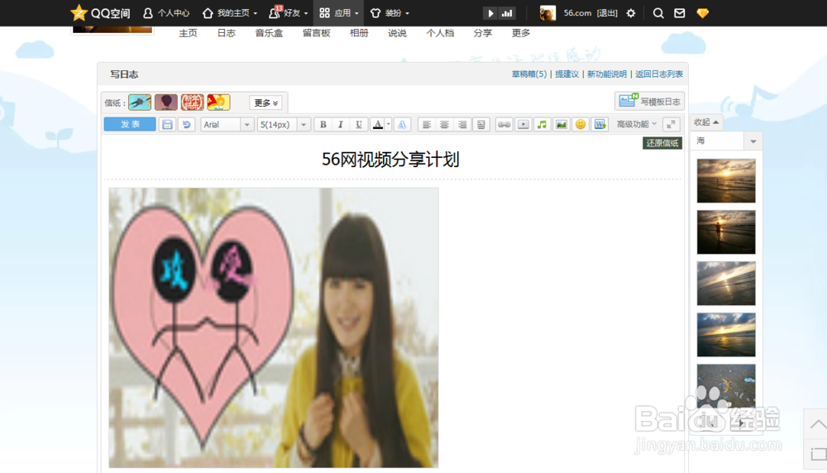The height and width of the screenshot is (473, 827).
Task: Click the inserted heart and girl image
Action: 273,327
